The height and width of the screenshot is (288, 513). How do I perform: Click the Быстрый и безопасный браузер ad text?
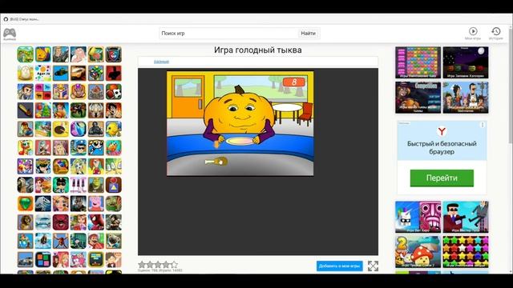point(442,147)
